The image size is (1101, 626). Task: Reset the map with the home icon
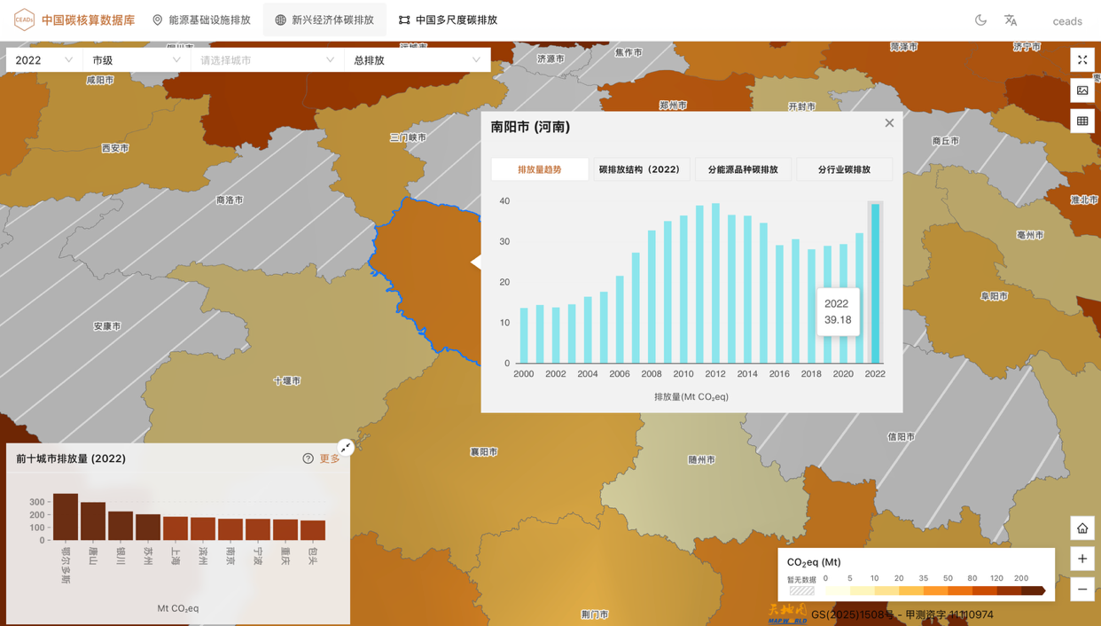tap(1082, 528)
